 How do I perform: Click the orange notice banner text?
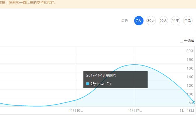(28, 3)
